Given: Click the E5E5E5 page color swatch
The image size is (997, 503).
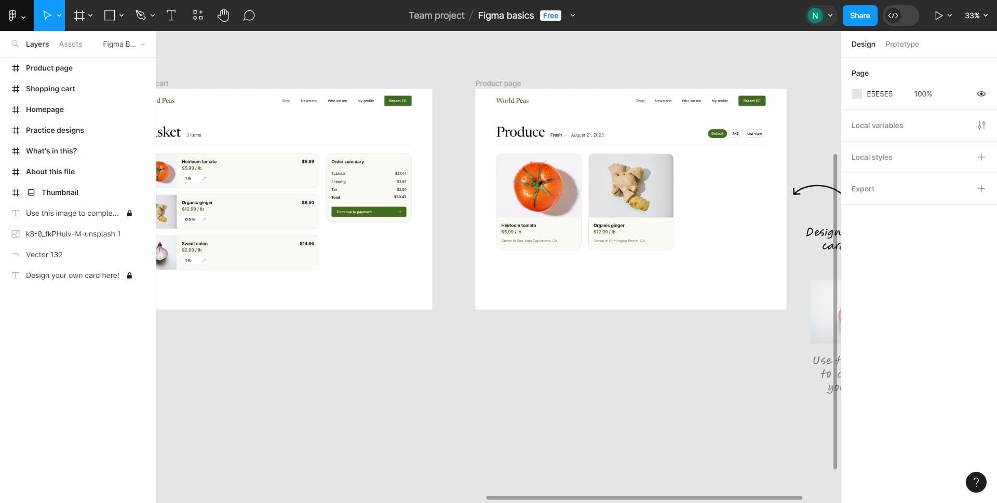Looking at the screenshot, I should point(857,94).
